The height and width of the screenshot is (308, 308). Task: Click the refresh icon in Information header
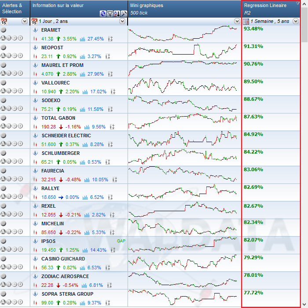[103, 14]
